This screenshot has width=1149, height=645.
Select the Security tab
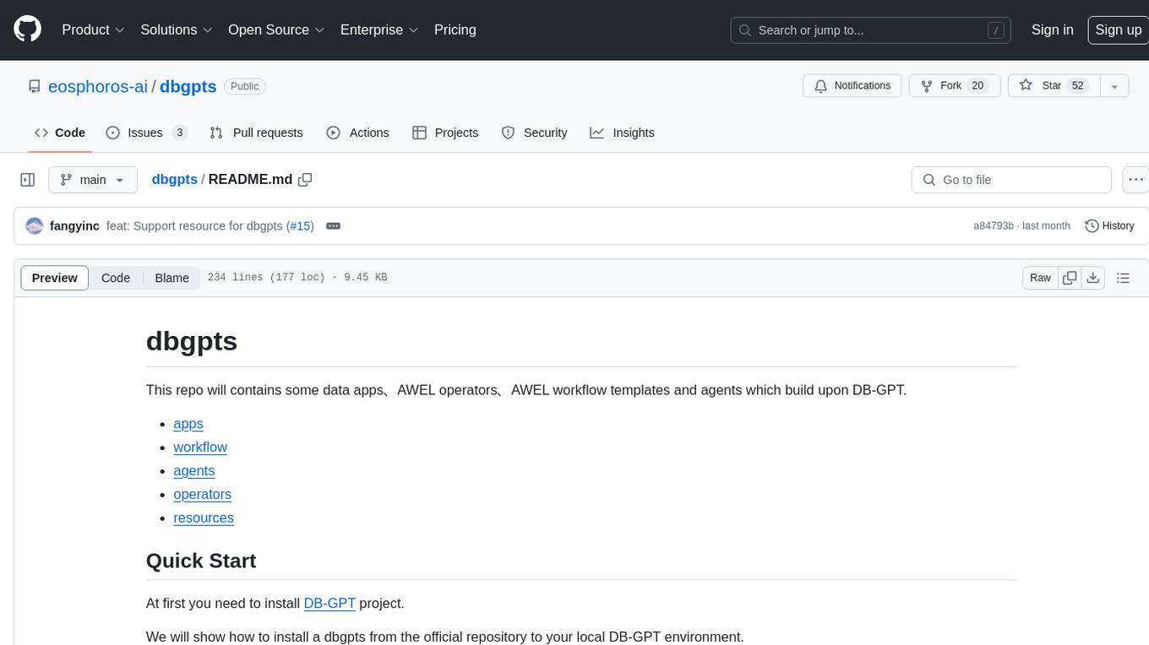click(534, 133)
